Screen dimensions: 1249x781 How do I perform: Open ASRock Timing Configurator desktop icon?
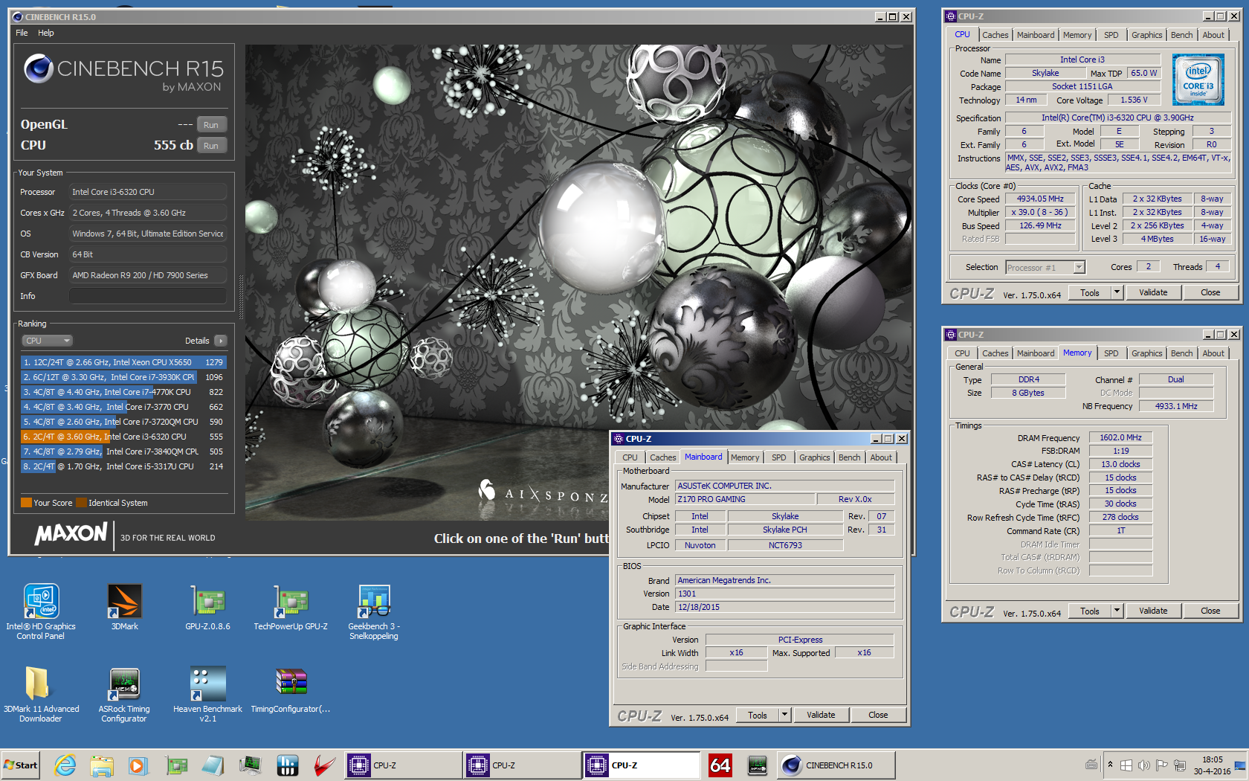(x=124, y=693)
